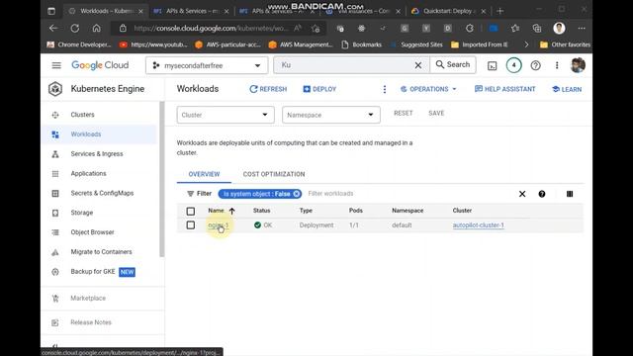Activate Cloud Shell terminal icon
This screenshot has height=356, width=633.
(x=492, y=65)
